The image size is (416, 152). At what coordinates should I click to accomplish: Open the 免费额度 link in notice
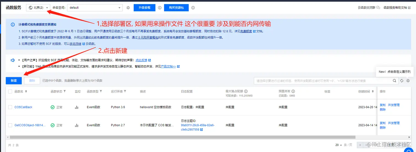[246, 31]
